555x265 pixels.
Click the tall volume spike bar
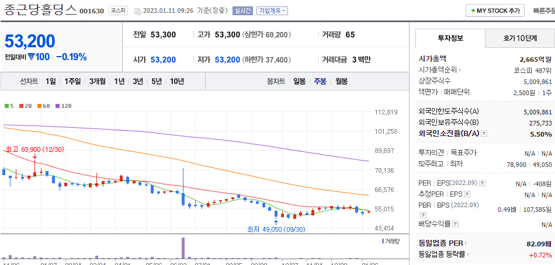click(x=183, y=248)
